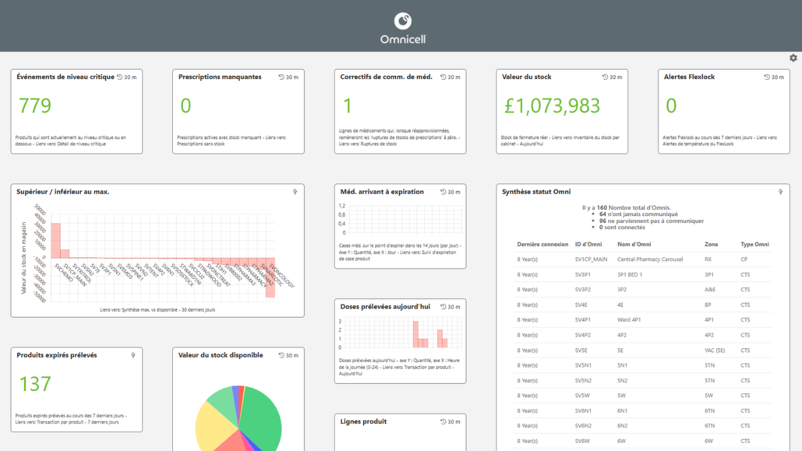The width and height of the screenshot is (802, 451).
Task: Click the tallest bar in Doses prélevées chart
Action: pos(415,334)
